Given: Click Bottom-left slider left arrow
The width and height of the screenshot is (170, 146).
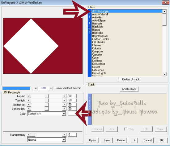Looking at the screenshot, I should pos(29,105).
